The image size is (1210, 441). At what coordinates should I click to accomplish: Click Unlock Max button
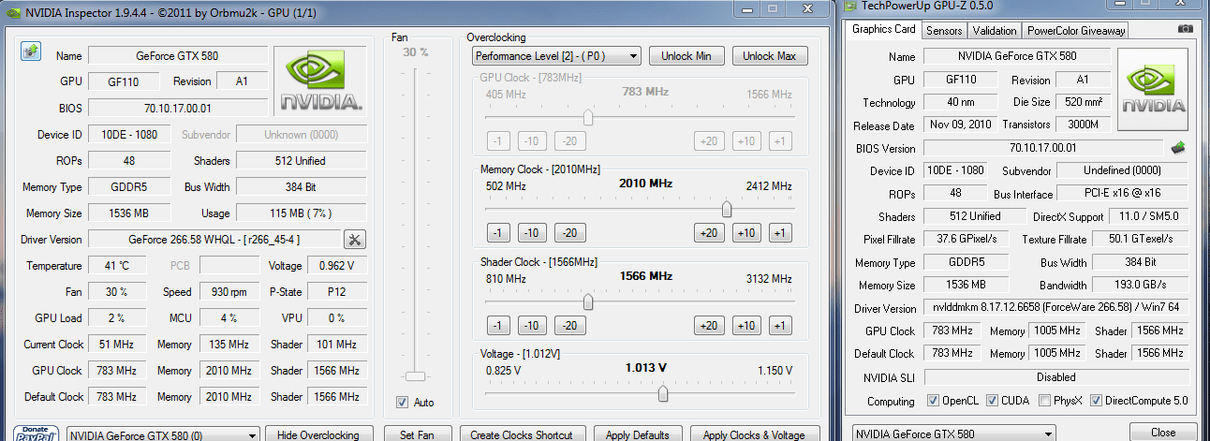pos(770,56)
